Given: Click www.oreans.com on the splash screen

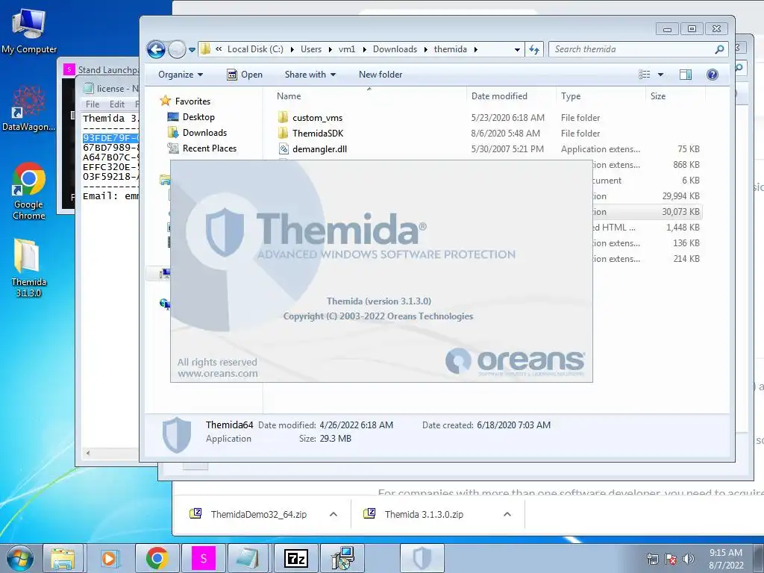Looking at the screenshot, I should pyautogui.click(x=218, y=374).
